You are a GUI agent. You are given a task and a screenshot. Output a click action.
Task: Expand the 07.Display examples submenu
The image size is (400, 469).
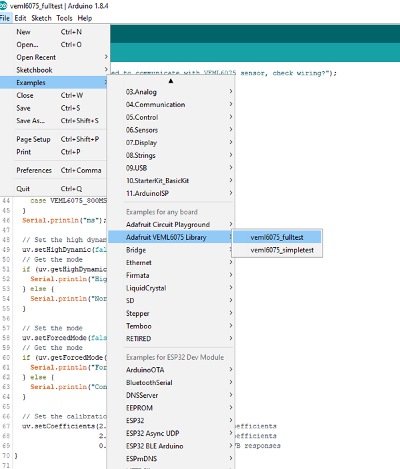[x=171, y=143]
